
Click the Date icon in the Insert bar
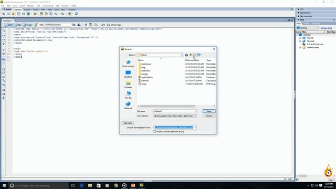click(41, 14)
